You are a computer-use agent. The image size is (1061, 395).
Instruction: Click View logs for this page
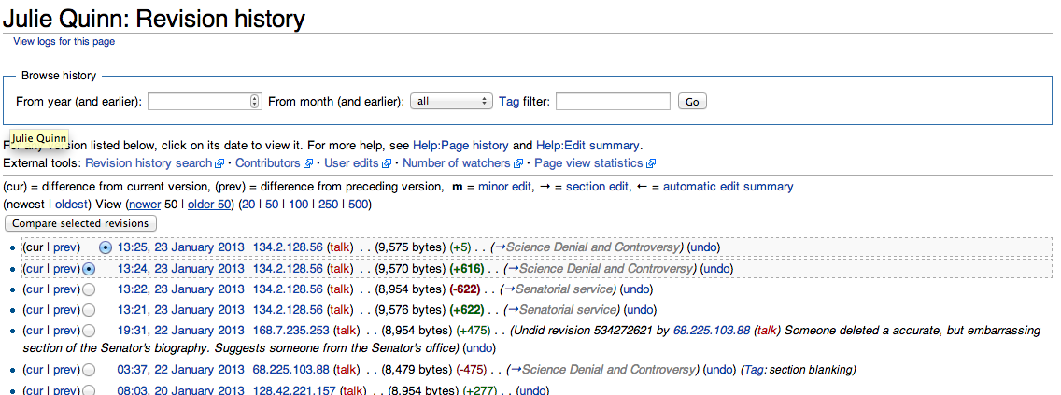[x=64, y=41]
